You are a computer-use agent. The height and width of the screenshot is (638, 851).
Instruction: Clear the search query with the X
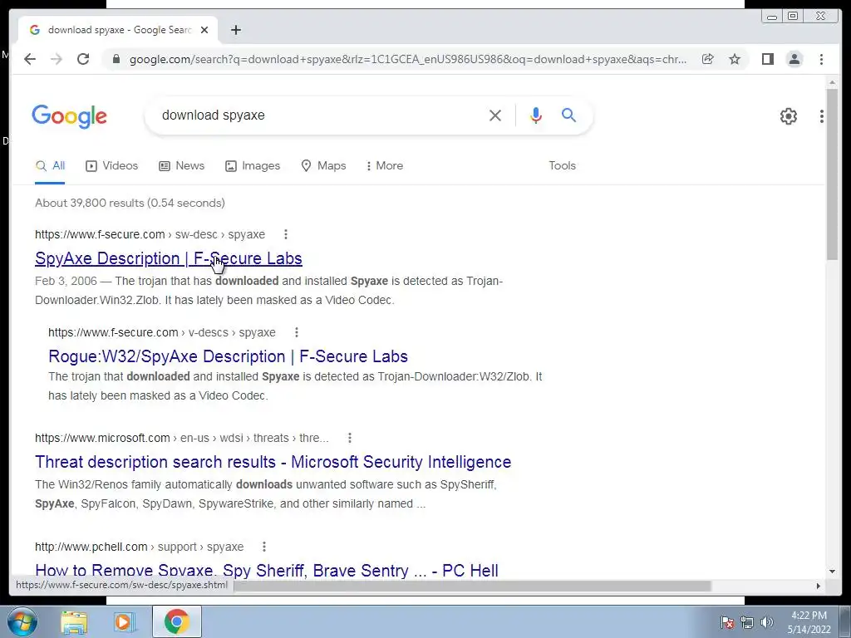coord(494,115)
